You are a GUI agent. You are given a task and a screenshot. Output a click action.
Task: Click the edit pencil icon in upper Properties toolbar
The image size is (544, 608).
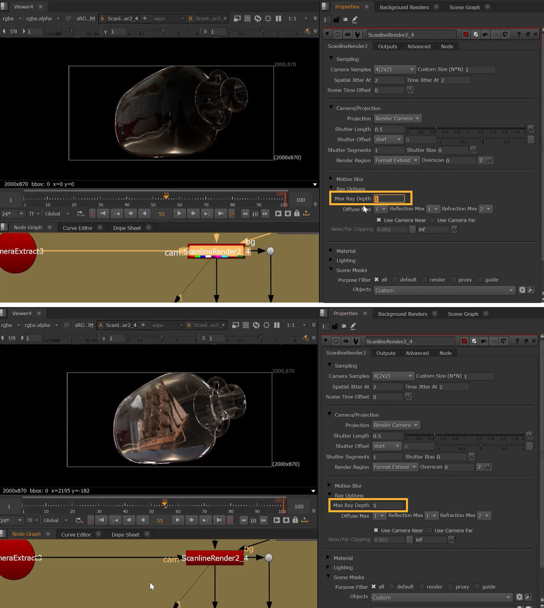(x=355, y=19)
